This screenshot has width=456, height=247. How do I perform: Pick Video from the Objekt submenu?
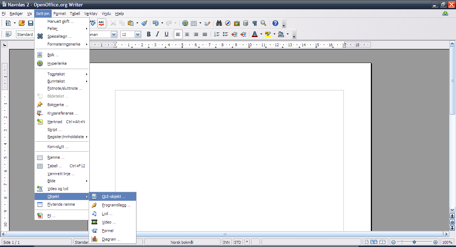113,222
